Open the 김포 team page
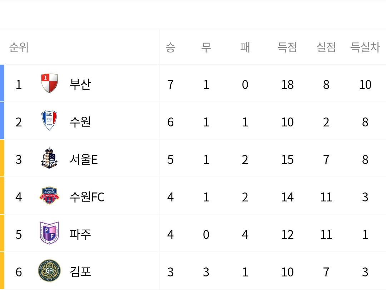 click(80, 272)
